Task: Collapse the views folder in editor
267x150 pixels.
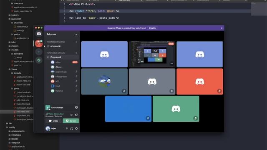Action: (14, 69)
